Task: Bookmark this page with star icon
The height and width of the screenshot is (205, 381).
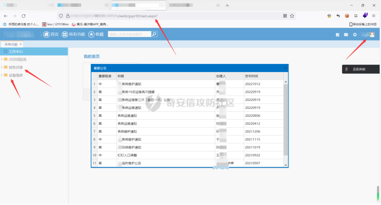Action: pyautogui.click(x=292, y=16)
